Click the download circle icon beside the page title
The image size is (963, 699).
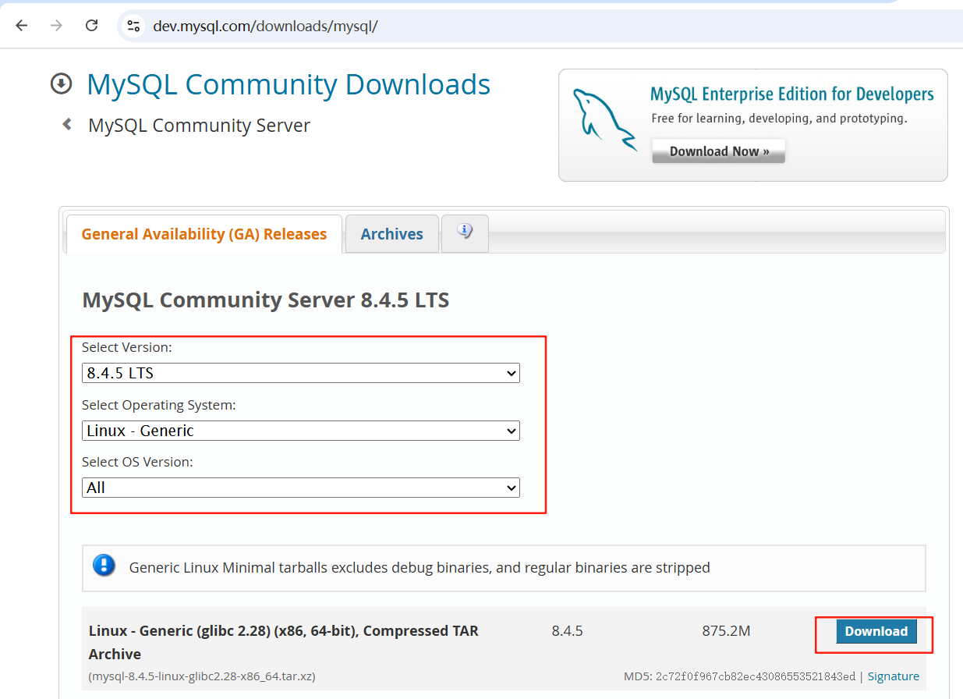61,83
